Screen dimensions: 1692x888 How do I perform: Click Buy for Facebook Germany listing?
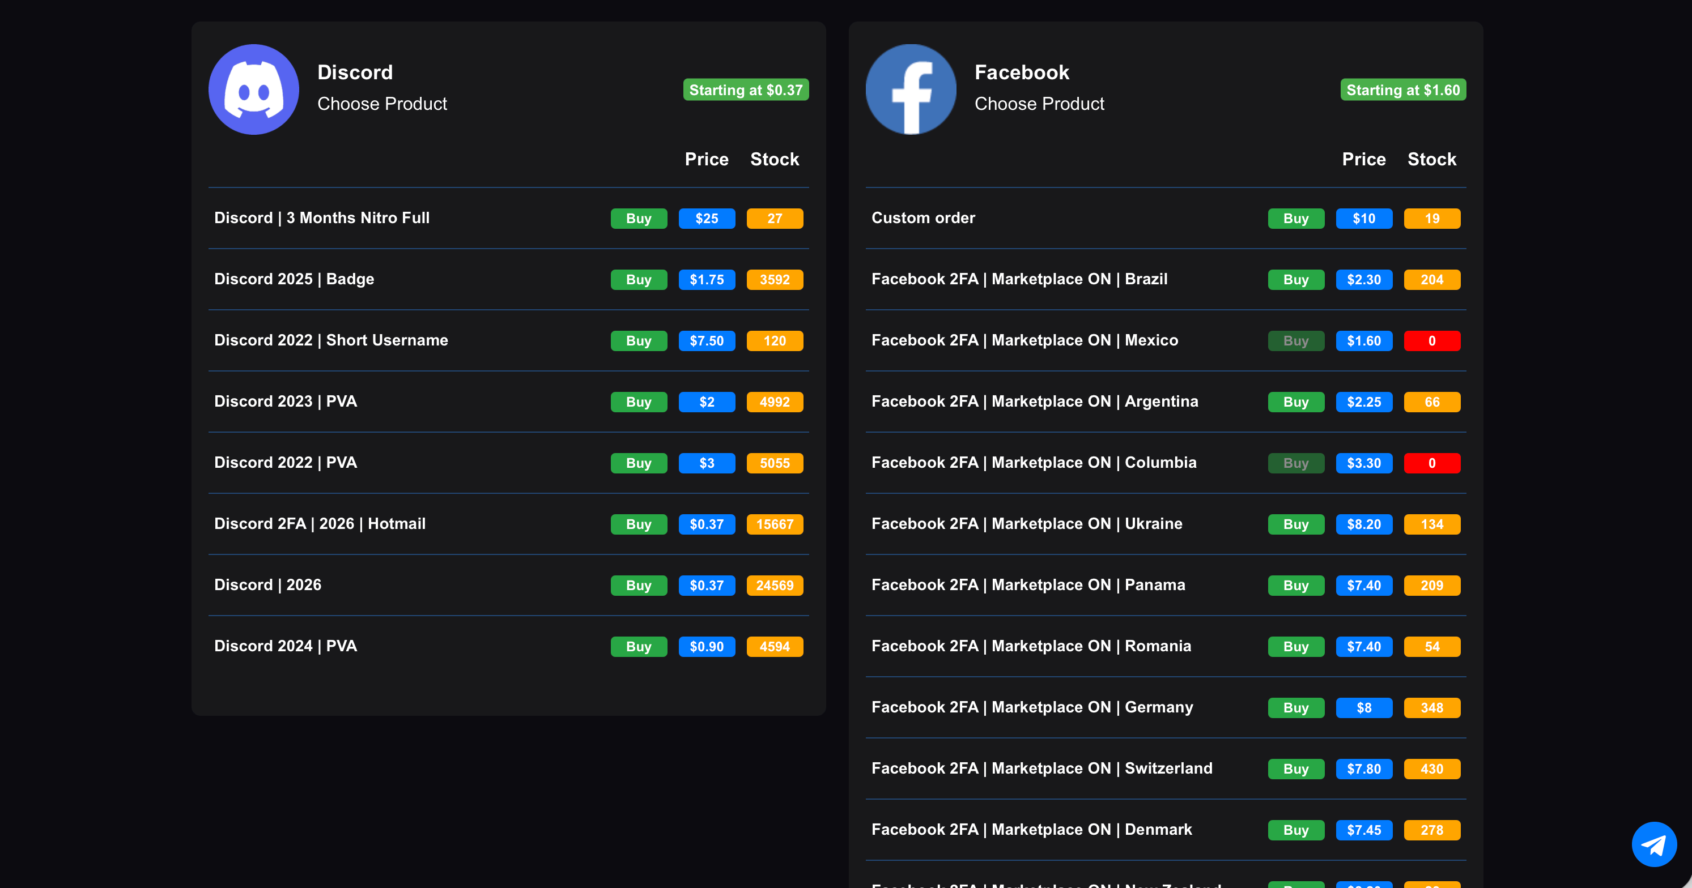click(x=1296, y=707)
